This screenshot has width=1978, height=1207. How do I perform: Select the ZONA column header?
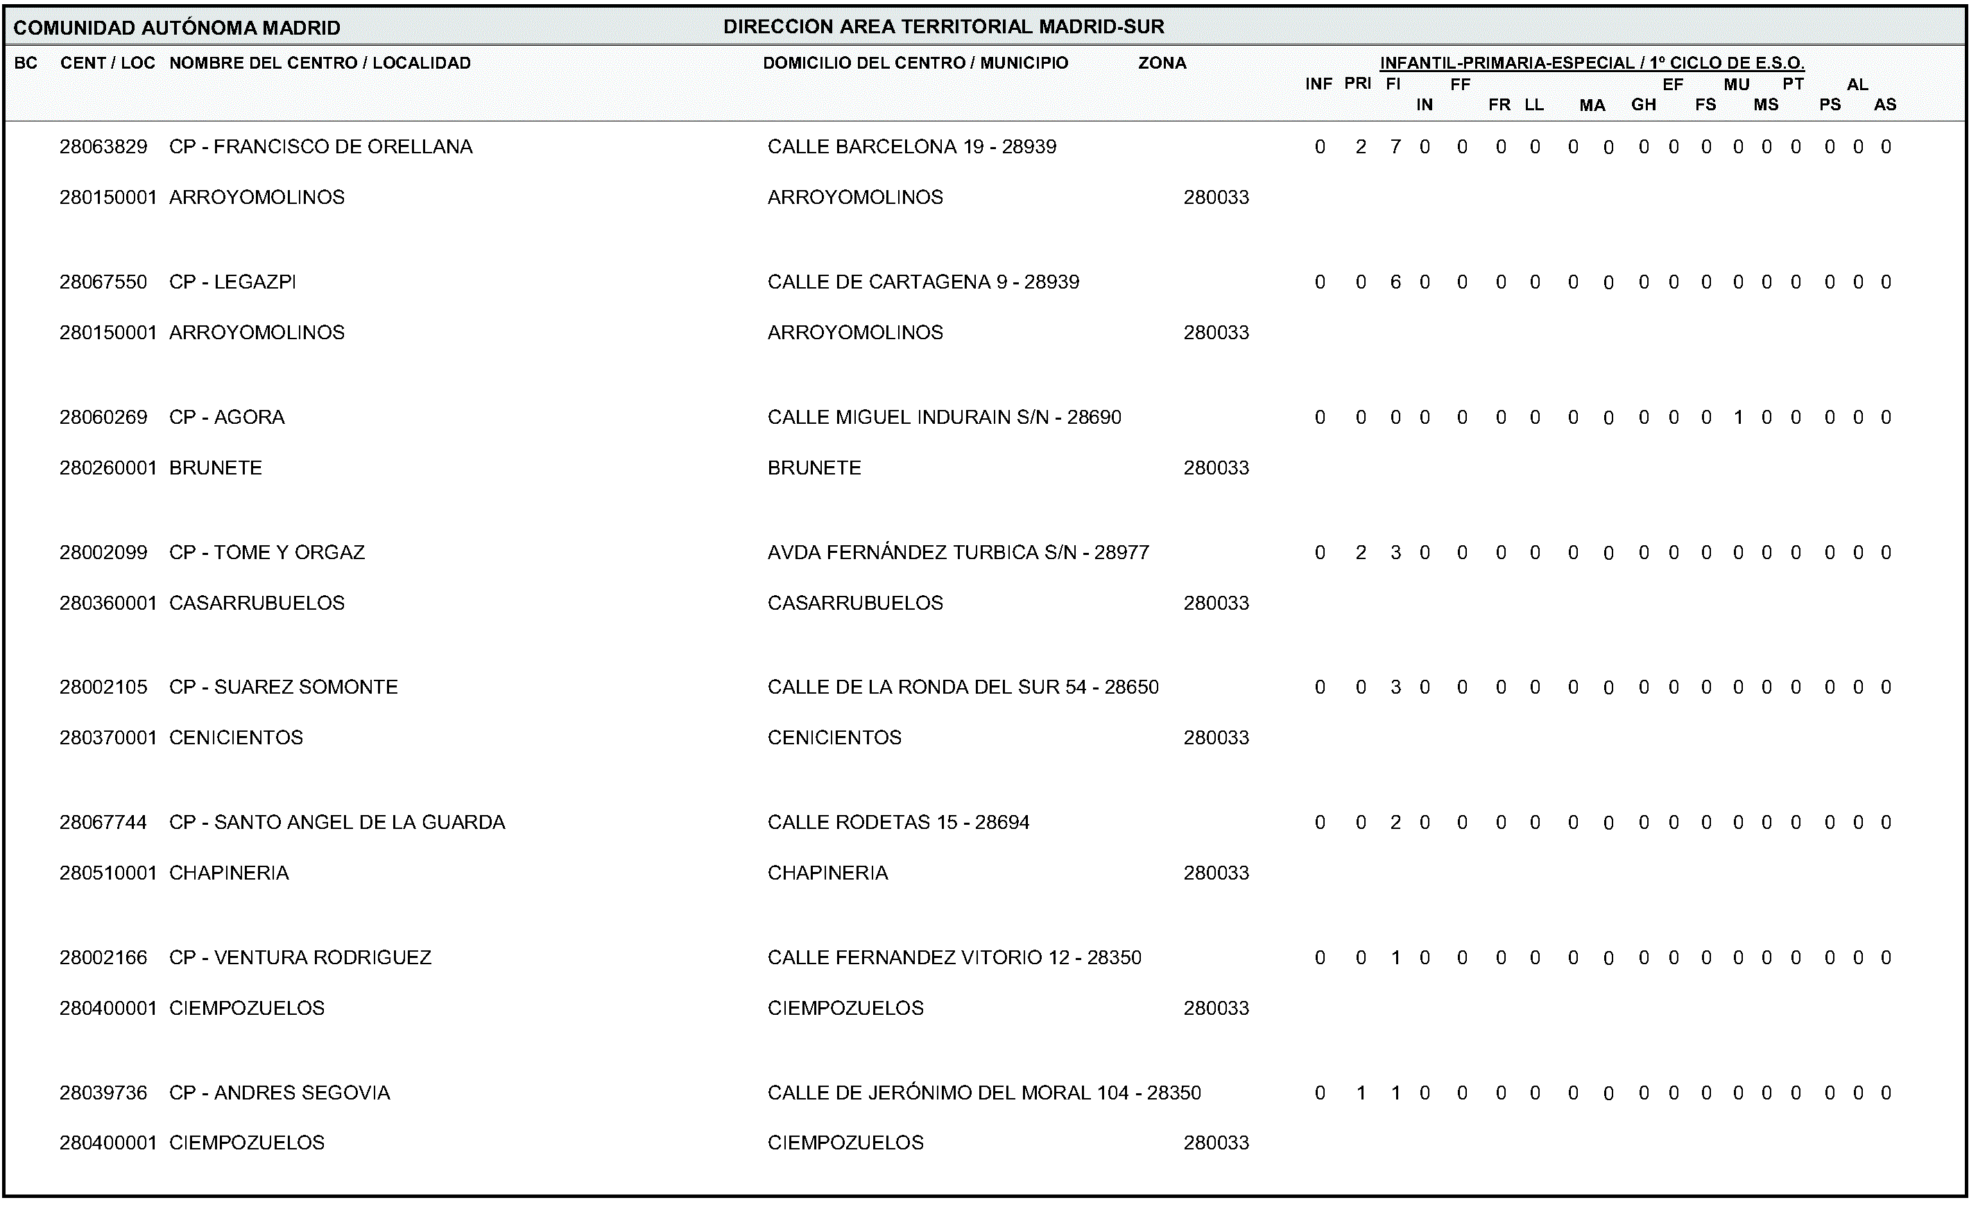click(x=1162, y=62)
